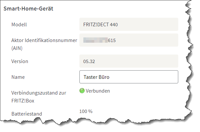The image size is (200, 132).
Task: Click the Version field 05.32
Action: (129, 61)
